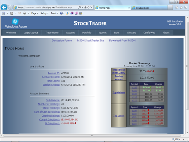Click the Top Gainers link
Image resolution: width=189 pixels, height=142 pixels.
coord(119,92)
